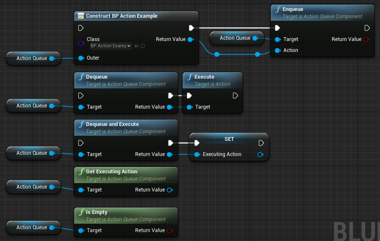This screenshot has height=241, width=380.
Task: Select the Get Executing Action node header
Action: coord(126,175)
